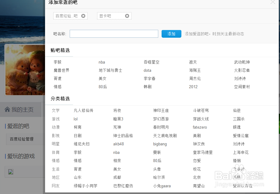Open 百度经验管理 in 爱逛的吧
This screenshot has height=194, width=280.
click(x=22, y=139)
